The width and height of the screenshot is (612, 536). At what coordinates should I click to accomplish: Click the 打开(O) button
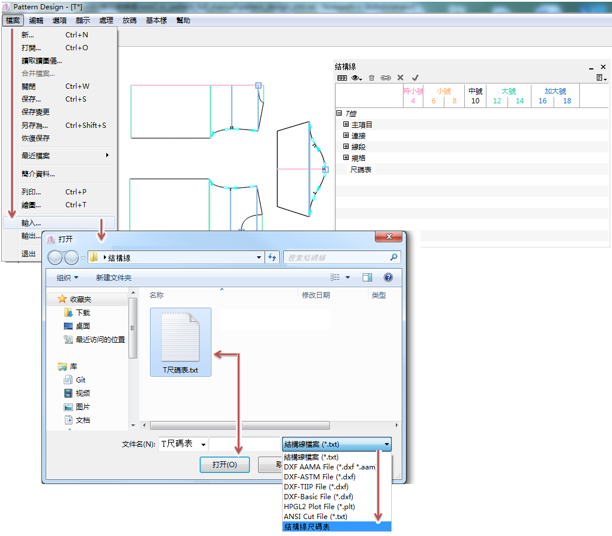pos(224,465)
